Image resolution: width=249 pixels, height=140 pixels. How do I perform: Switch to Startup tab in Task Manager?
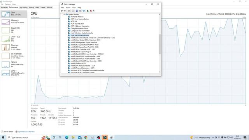(x=32, y=7)
